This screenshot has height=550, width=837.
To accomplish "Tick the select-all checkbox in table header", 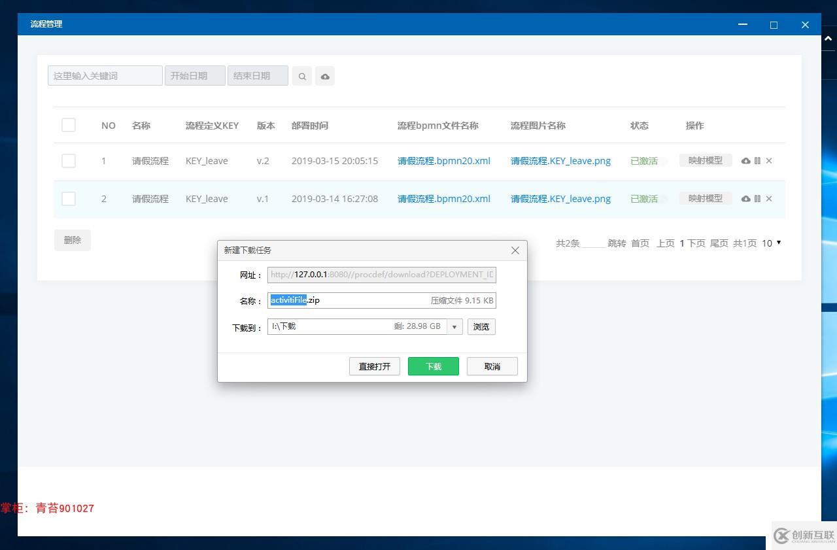I will point(69,125).
